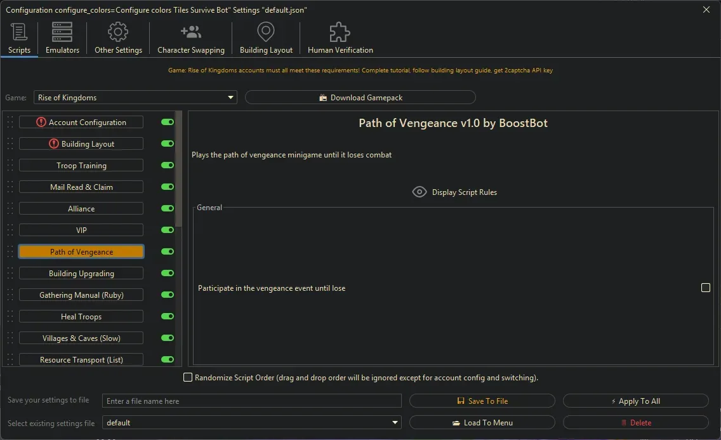Screen dimensions: 721x440
Task: Click the Building Layout location pin icon
Action: tap(265, 30)
